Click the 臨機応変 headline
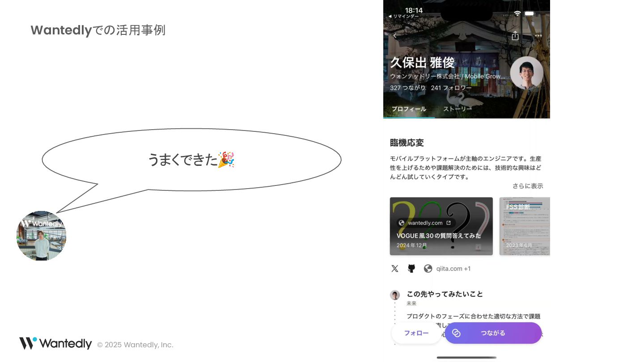Viewport: 644px width, 362px height. (407, 143)
